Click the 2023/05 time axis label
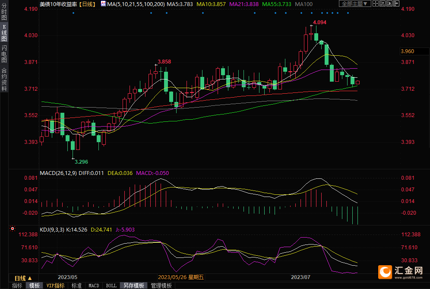This screenshot has height=289, width=430. tap(67, 277)
